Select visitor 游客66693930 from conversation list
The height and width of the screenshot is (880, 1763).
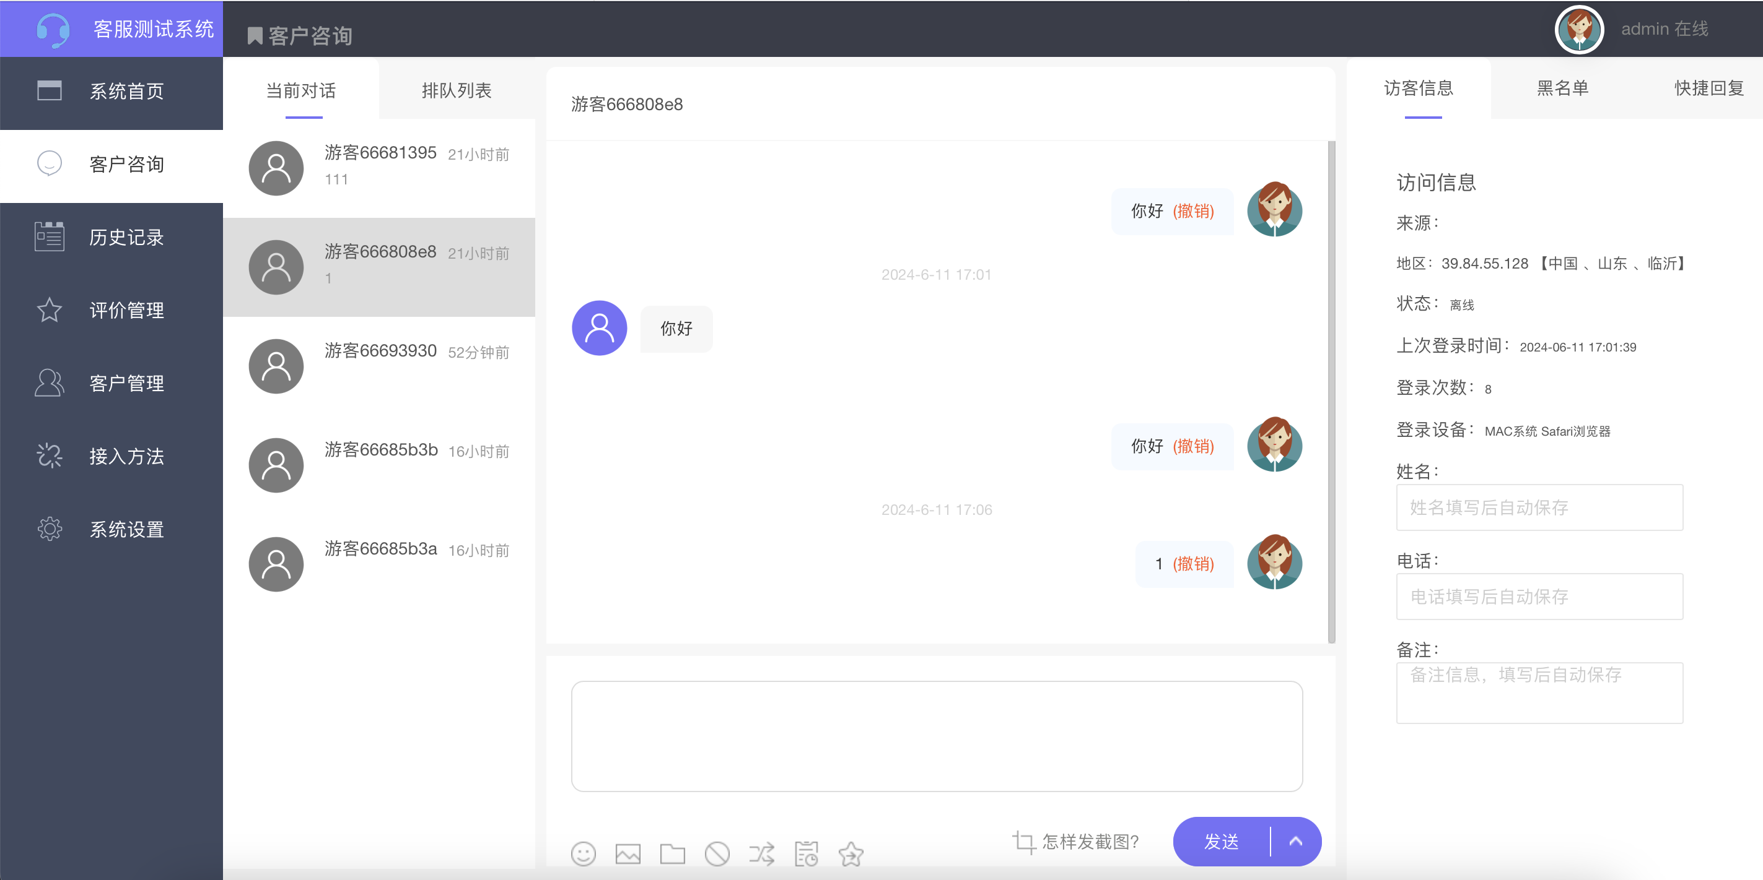point(380,365)
